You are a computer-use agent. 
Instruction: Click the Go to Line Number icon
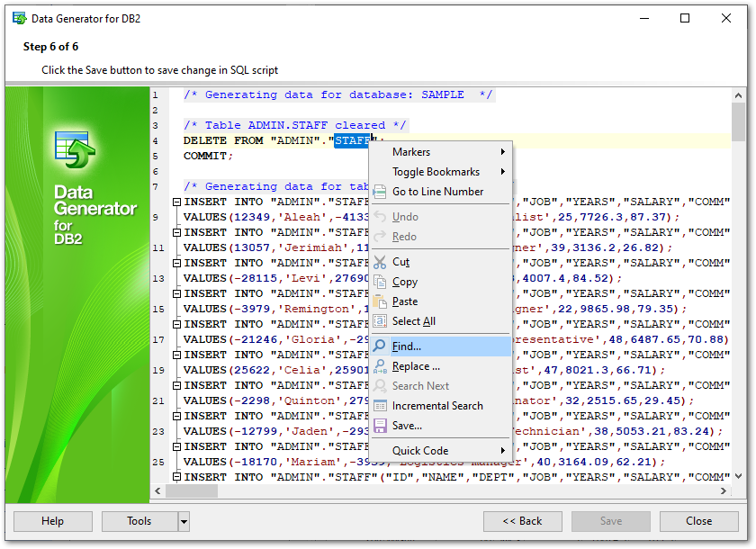pos(380,192)
